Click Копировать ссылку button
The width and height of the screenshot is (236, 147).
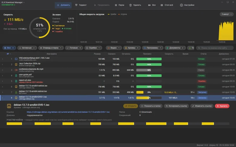176,106
